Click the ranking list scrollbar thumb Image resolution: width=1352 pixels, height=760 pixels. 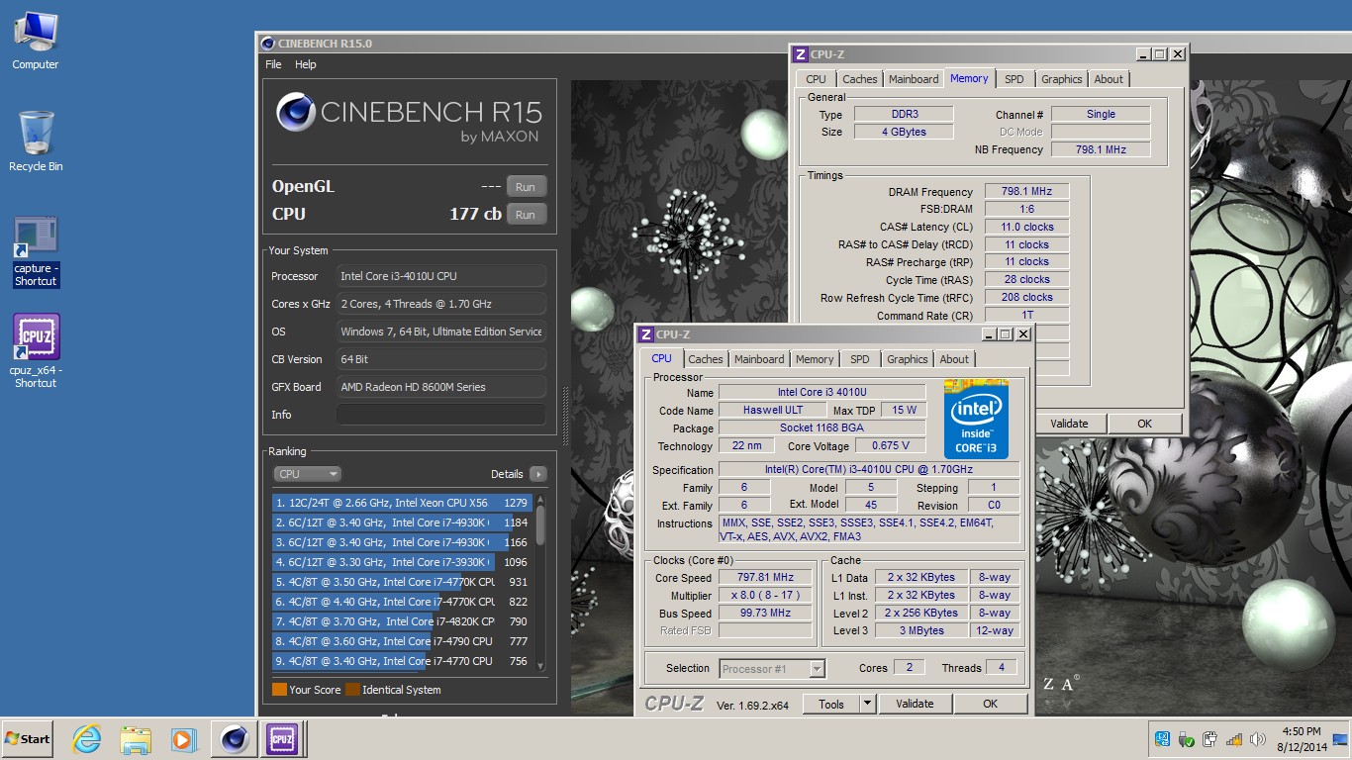pyautogui.click(x=540, y=524)
